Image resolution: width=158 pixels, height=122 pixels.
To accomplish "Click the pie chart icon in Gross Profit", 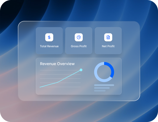I will (79, 37).
